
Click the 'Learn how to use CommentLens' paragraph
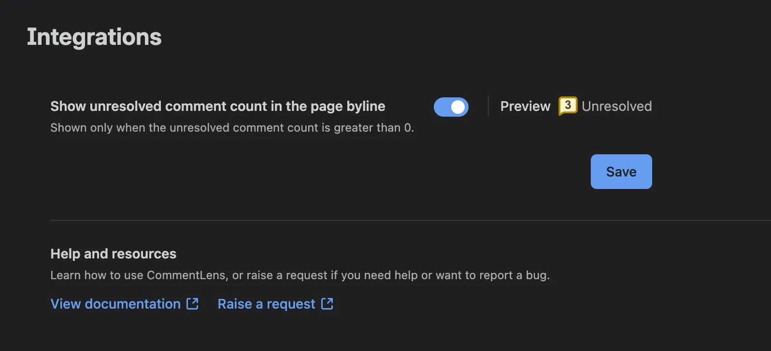(x=300, y=275)
